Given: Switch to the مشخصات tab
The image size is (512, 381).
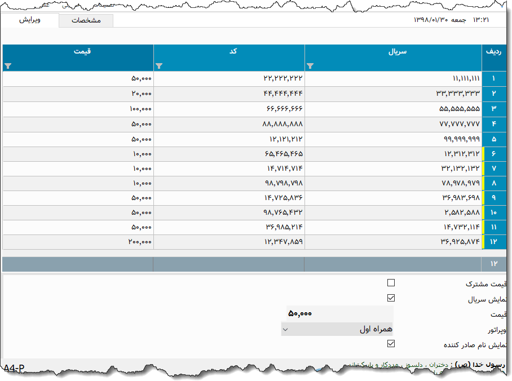Looking at the screenshot, I should click(86, 21).
